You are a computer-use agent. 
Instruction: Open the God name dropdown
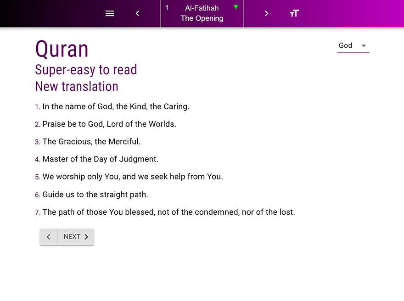pyautogui.click(x=353, y=46)
